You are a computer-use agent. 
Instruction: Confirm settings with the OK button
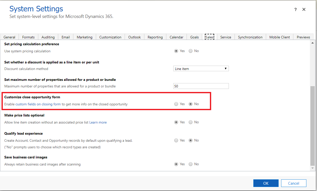click(266, 183)
